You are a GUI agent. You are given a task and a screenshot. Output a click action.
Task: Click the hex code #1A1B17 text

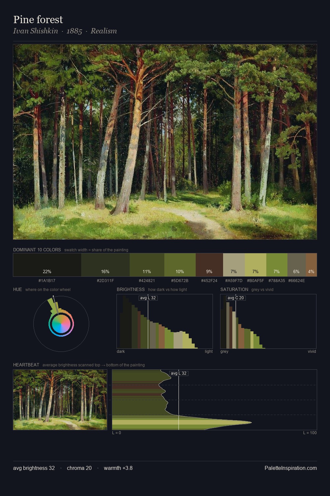47,281
